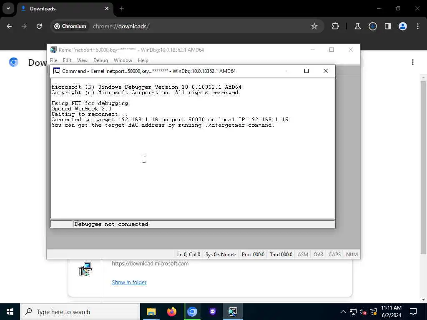Open Chromium tab search dropdown arrow
The width and height of the screenshot is (427, 320).
(8, 8)
